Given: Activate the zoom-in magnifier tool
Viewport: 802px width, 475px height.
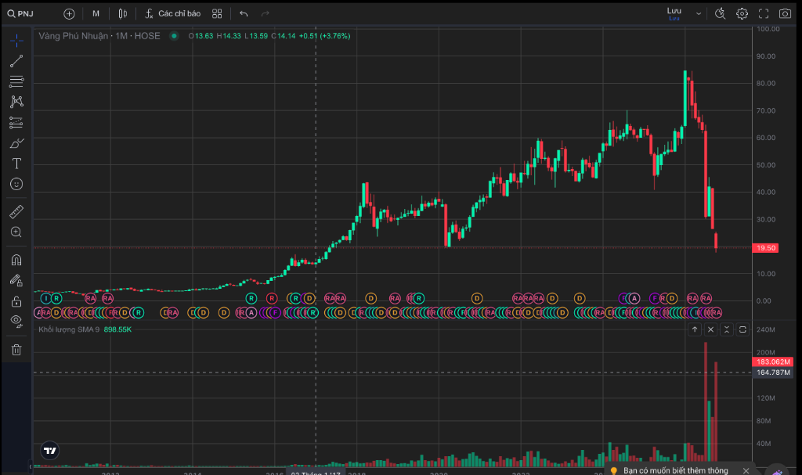Looking at the screenshot, I should [16, 232].
